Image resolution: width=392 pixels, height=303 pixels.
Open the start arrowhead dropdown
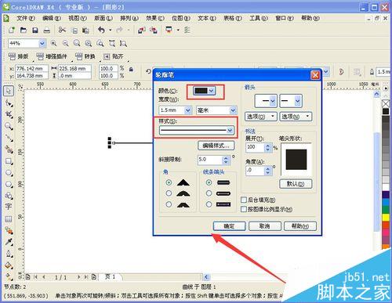(x=273, y=101)
